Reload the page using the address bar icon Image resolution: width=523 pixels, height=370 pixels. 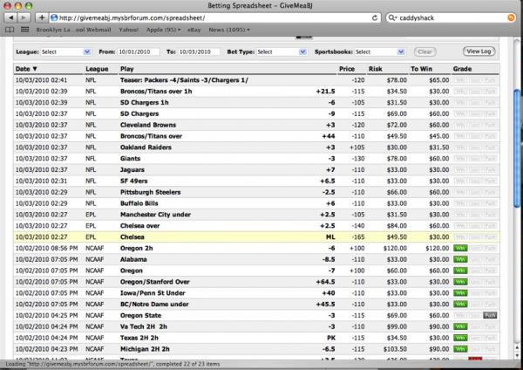[375, 17]
